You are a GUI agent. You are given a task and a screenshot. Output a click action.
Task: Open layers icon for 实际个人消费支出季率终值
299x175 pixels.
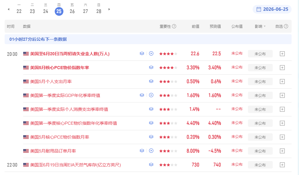(151, 109)
